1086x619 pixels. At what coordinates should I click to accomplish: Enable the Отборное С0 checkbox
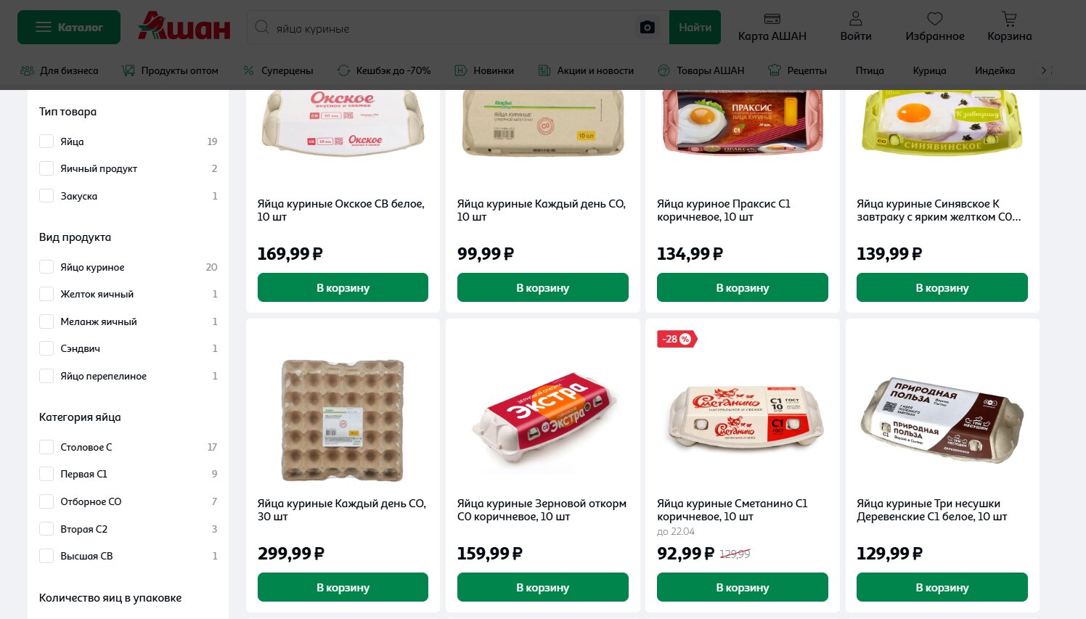[x=46, y=501]
